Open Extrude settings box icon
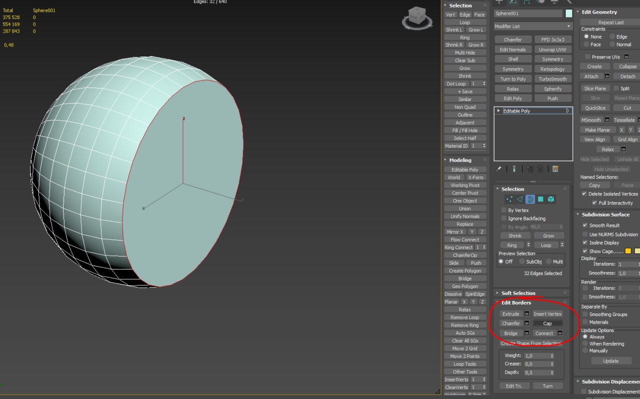Screen dimensions: 640x399 526,314
